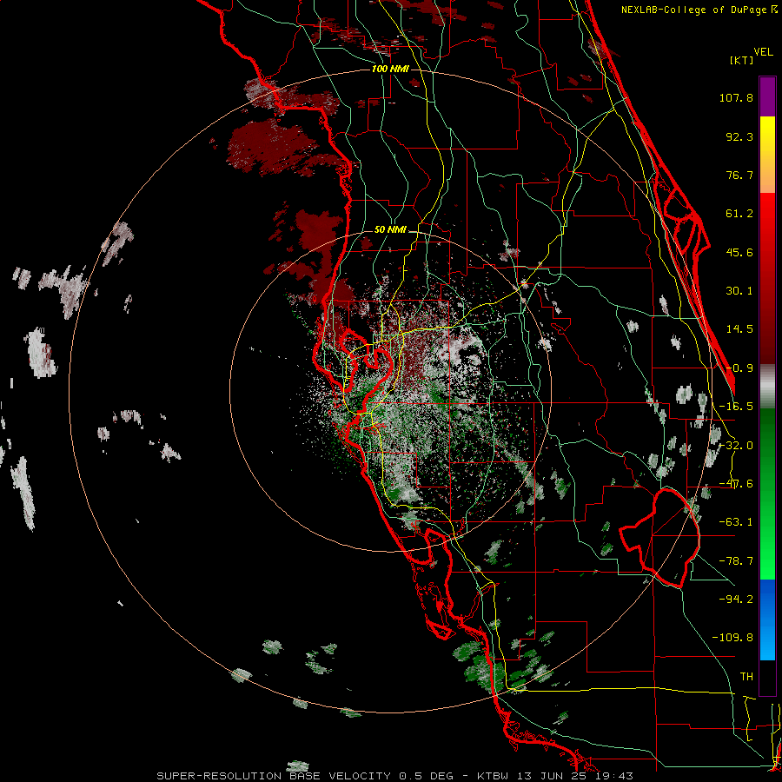Click the [KT] units label
The image size is (782, 782).
[x=742, y=60]
